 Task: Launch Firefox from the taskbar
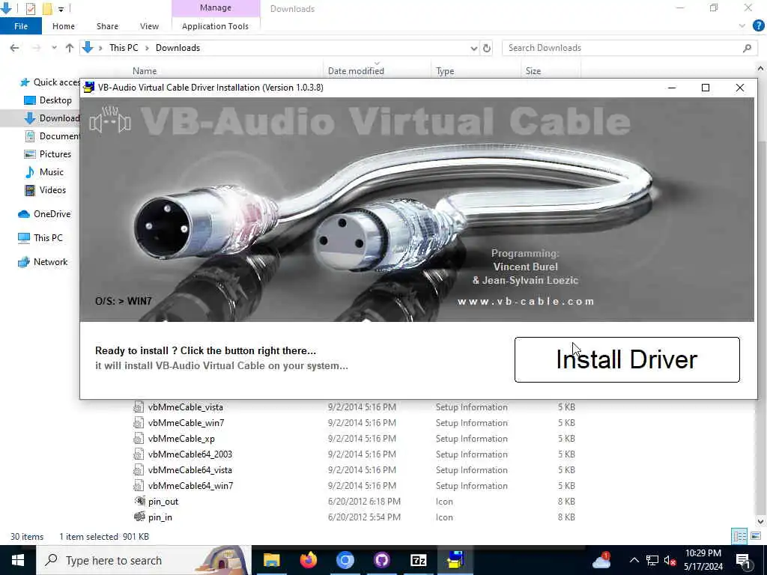tap(308, 560)
